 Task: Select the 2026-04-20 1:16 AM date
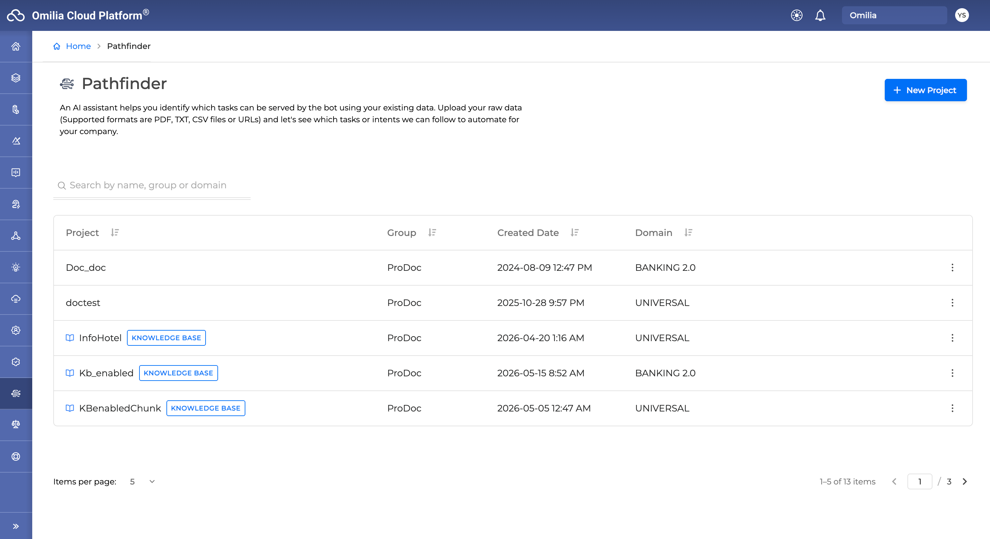pos(540,338)
